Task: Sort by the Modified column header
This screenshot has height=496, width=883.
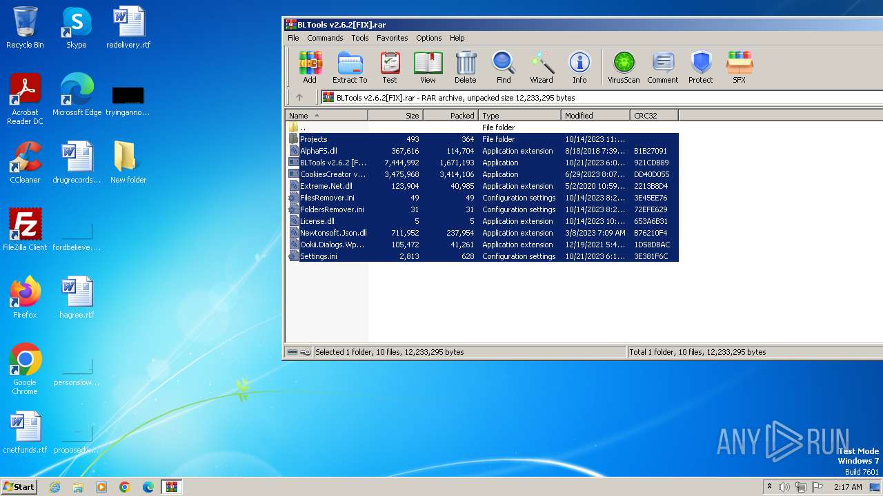Action: point(595,116)
